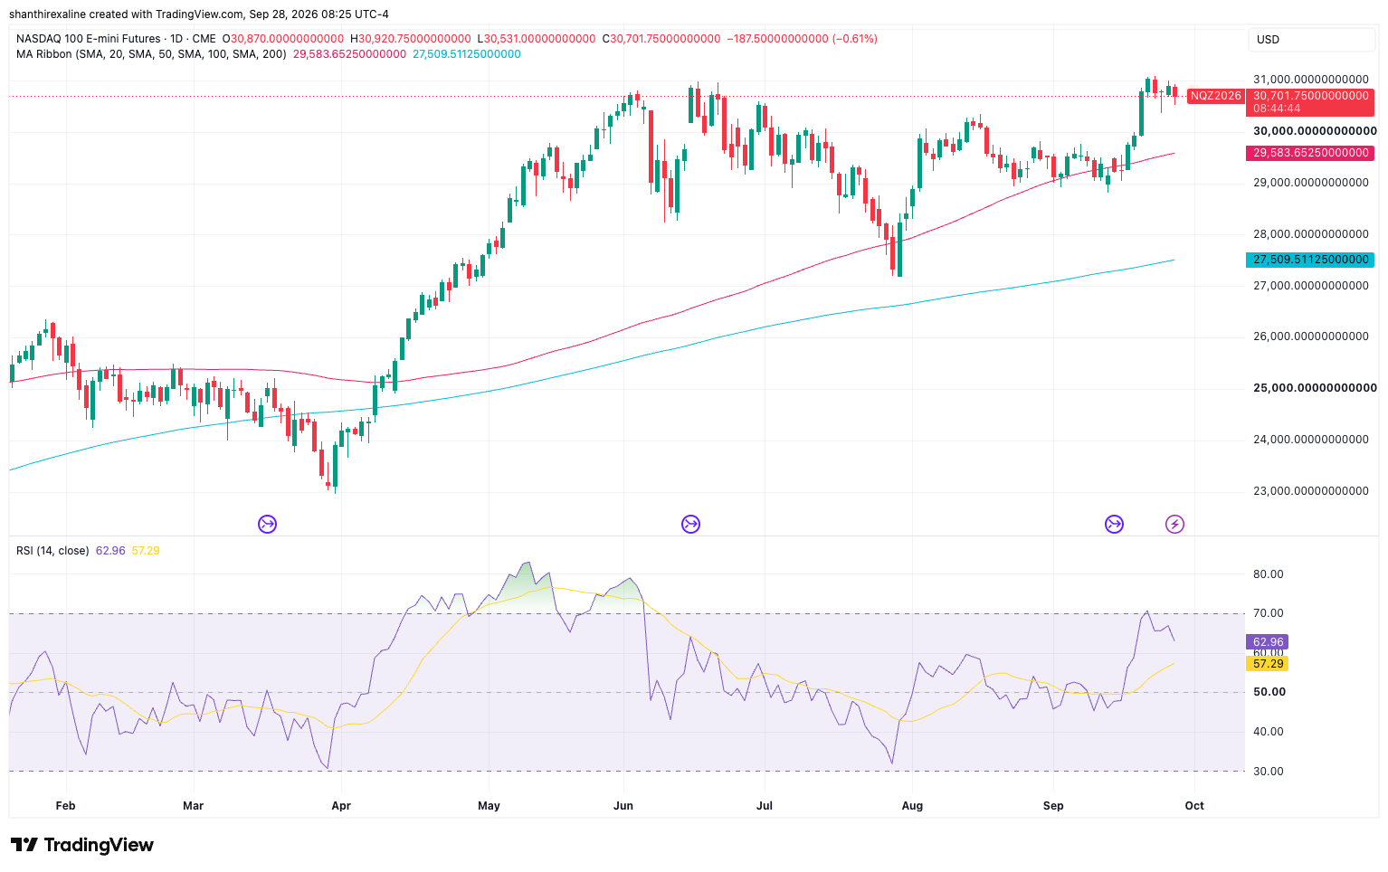Click the MA Ribbon indicator legend name
This screenshot has height=872, width=1388.
coord(151,54)
